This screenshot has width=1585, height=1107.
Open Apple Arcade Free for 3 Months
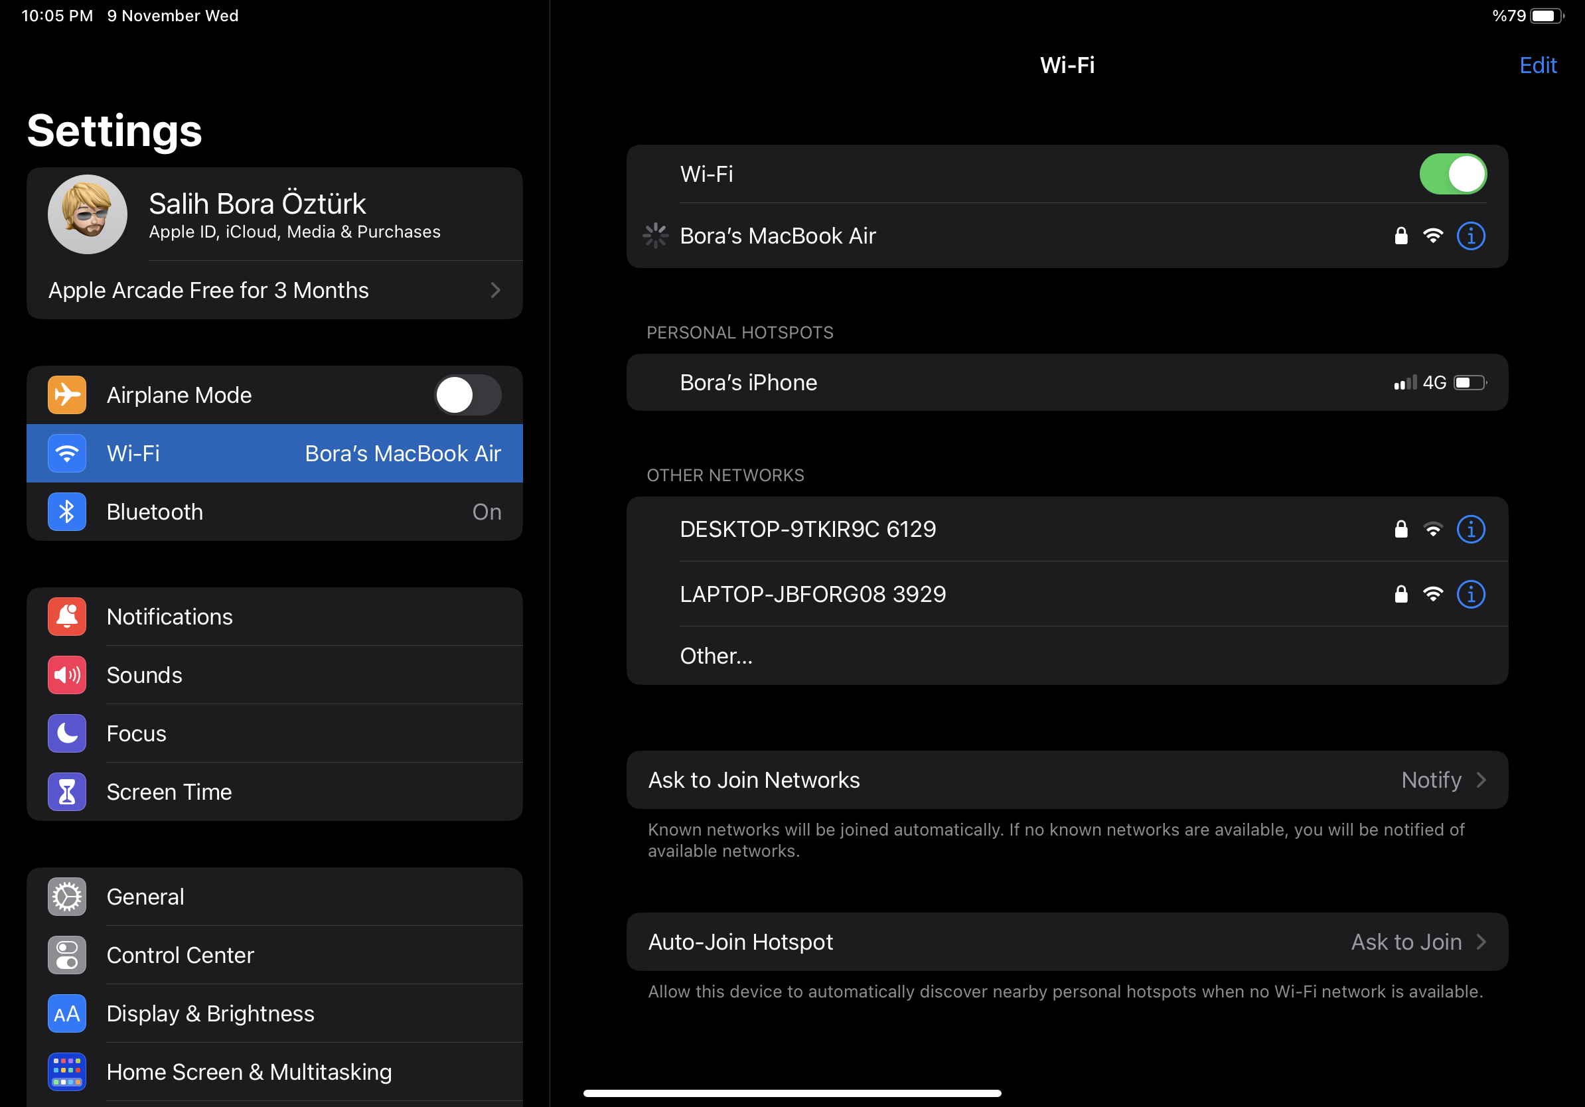tap(274, 290)
